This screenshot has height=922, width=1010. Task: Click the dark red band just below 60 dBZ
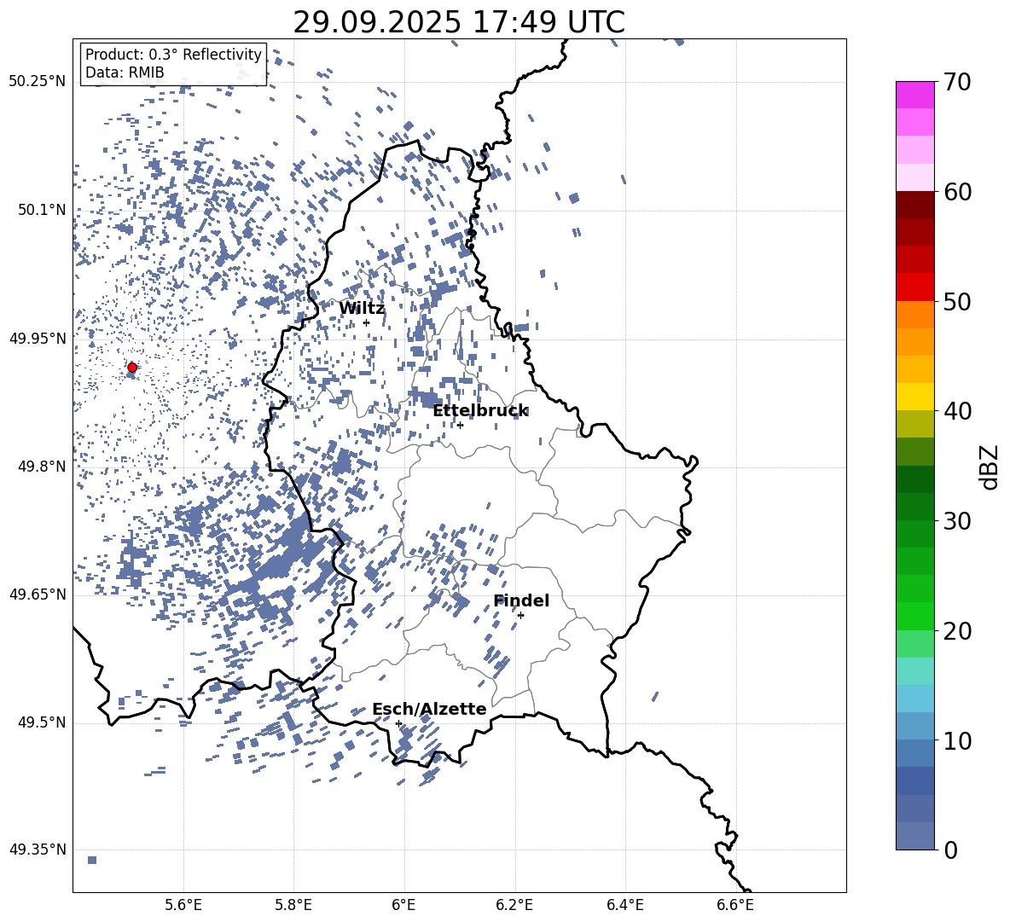pyautogui.click(x=915, y=205)
